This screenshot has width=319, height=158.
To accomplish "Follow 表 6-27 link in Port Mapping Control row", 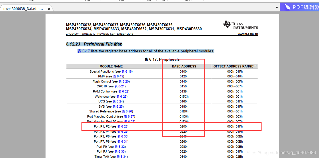I will (x=129, y=116).
